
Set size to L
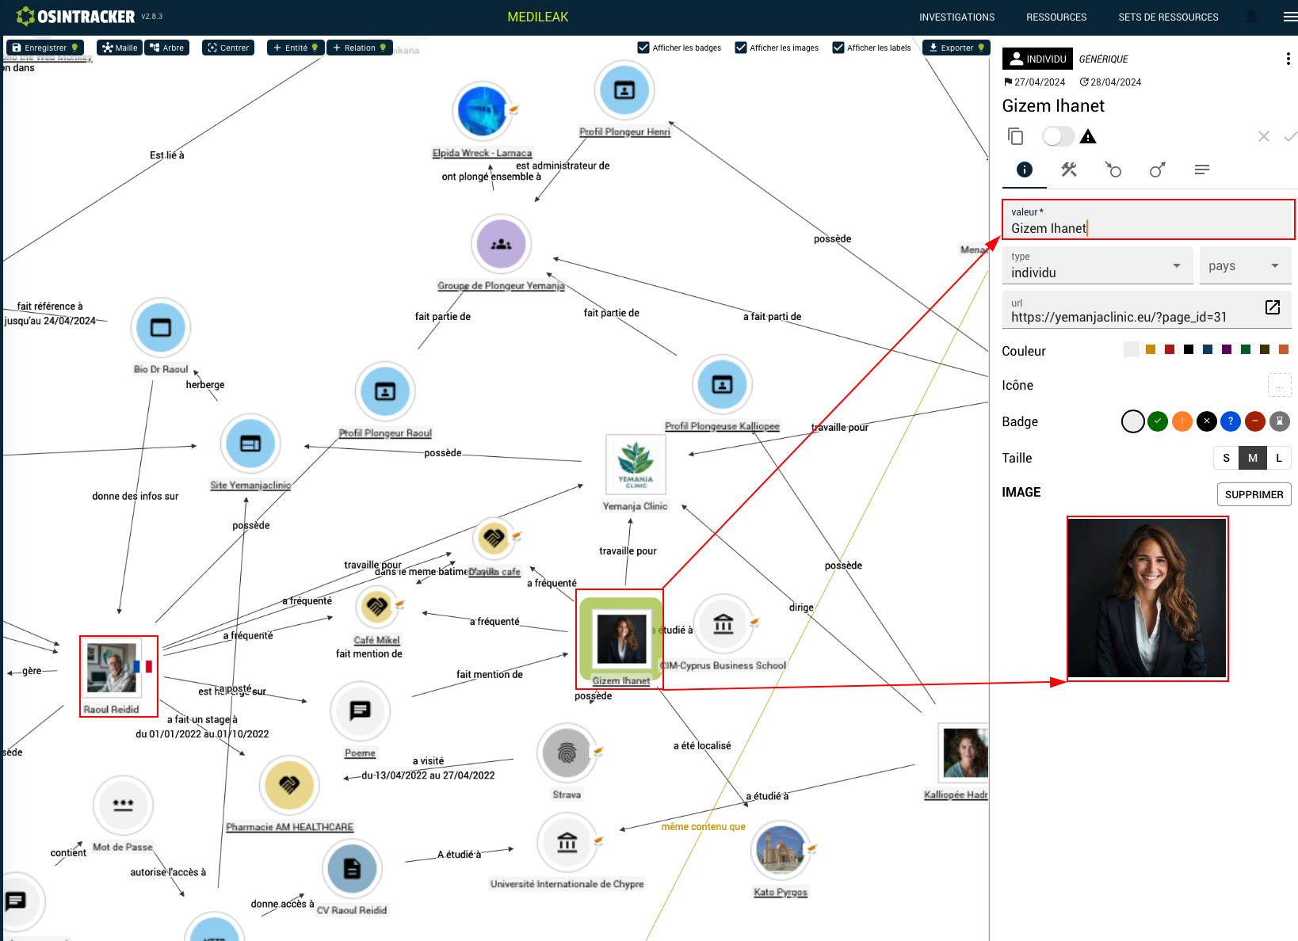[1279, 458]
